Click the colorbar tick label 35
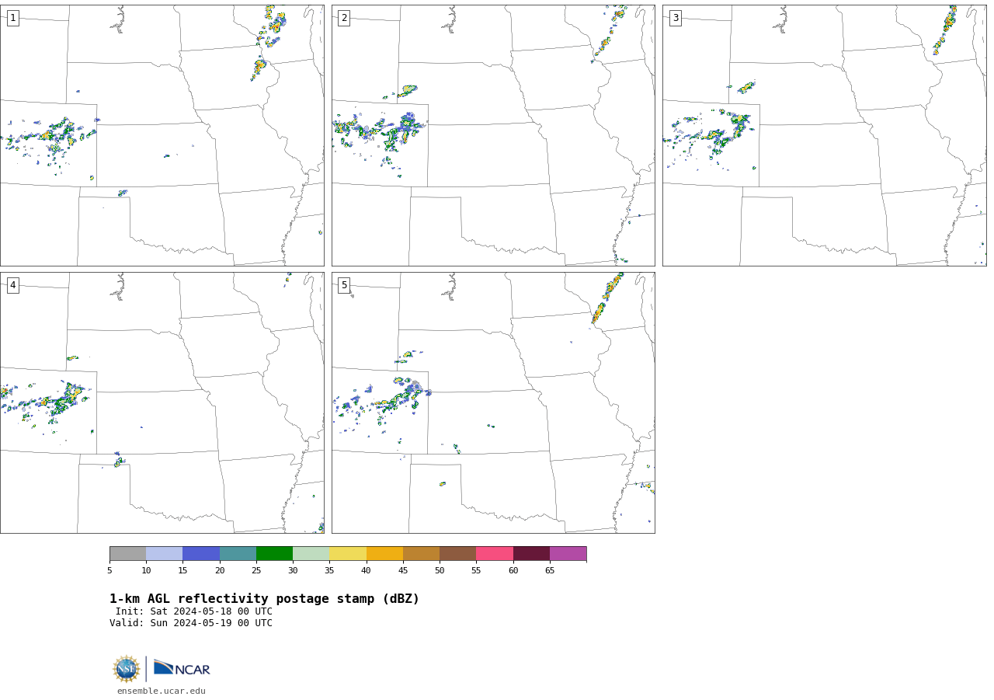Image resolution: width=994 pixels, height=700 pixels. 329,571
